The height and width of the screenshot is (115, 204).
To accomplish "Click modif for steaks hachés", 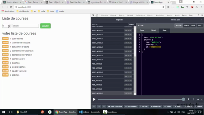I will coord(5,67).
